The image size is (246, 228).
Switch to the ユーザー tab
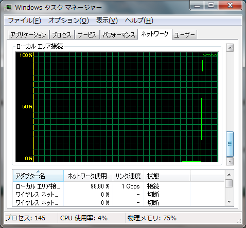pos(184,35)
